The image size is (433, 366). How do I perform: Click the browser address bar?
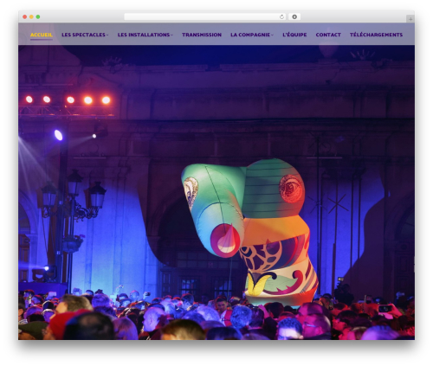coord(205,16)
